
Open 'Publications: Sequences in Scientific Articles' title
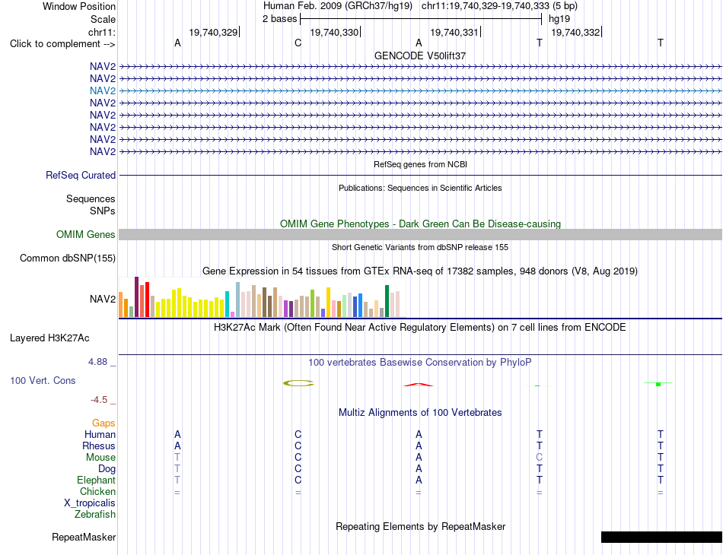coord(420,188)
